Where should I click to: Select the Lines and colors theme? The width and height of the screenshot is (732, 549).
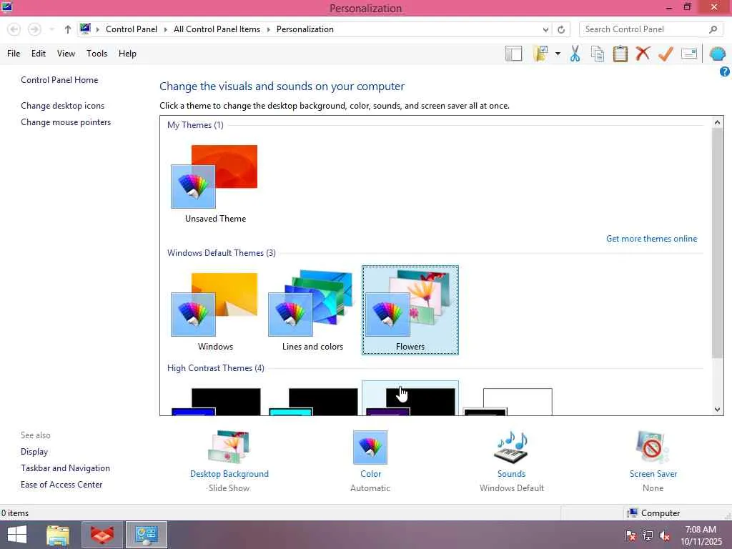[312, 310]
